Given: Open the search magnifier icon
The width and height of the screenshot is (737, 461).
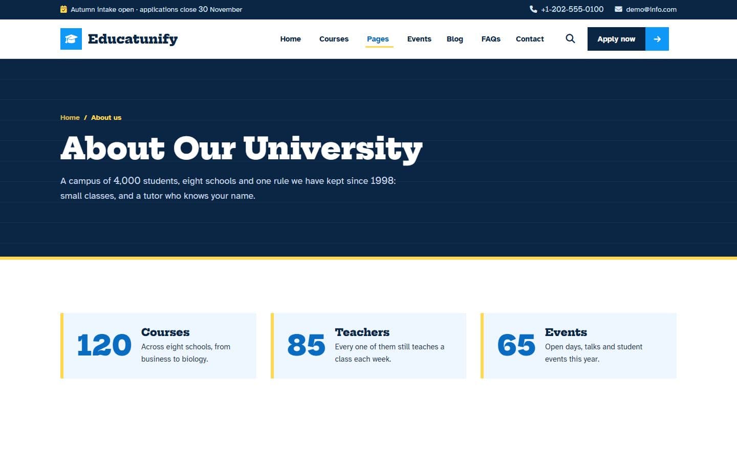Looking at the screenshot, I should pyautogui.click(x=570, y=38).
